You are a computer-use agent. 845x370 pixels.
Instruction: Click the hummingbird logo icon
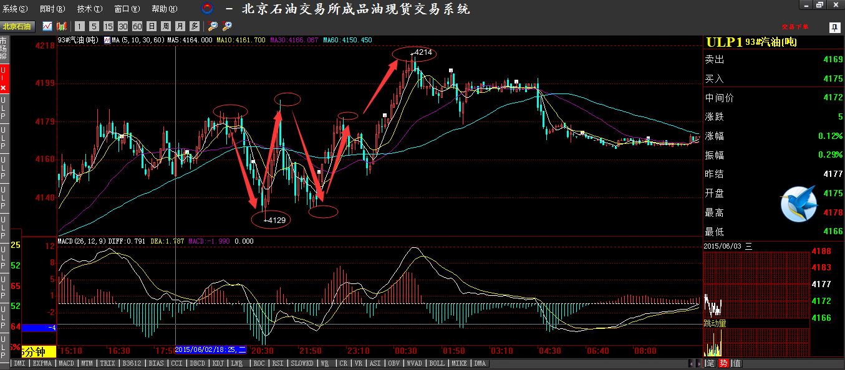798,203
